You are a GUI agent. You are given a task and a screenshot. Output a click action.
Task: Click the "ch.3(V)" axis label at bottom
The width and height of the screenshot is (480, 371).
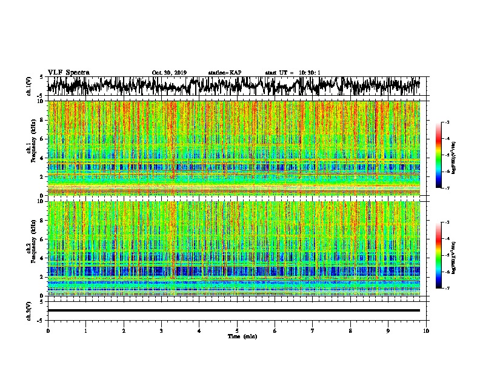(x=29, y=311)
